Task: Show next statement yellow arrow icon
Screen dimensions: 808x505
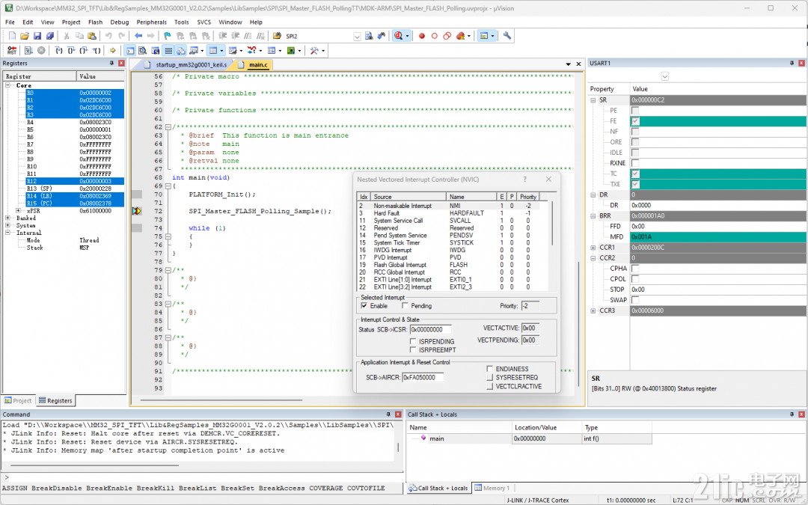Action: point(113,51)
